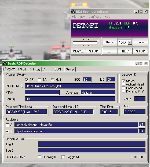Switch to PS & PTY History tab

tap(29, 69)
